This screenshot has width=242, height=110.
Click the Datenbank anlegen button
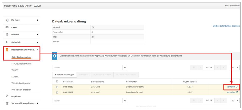[64, 75]
